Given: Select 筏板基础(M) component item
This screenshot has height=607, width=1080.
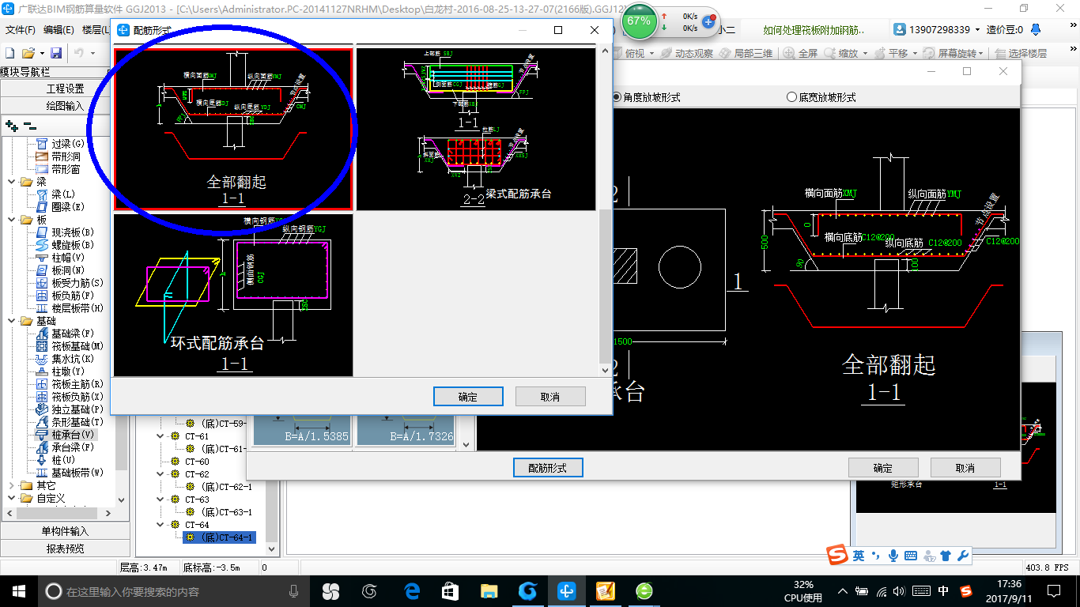Looking at the screenshot, I should [x=77, y=346].
